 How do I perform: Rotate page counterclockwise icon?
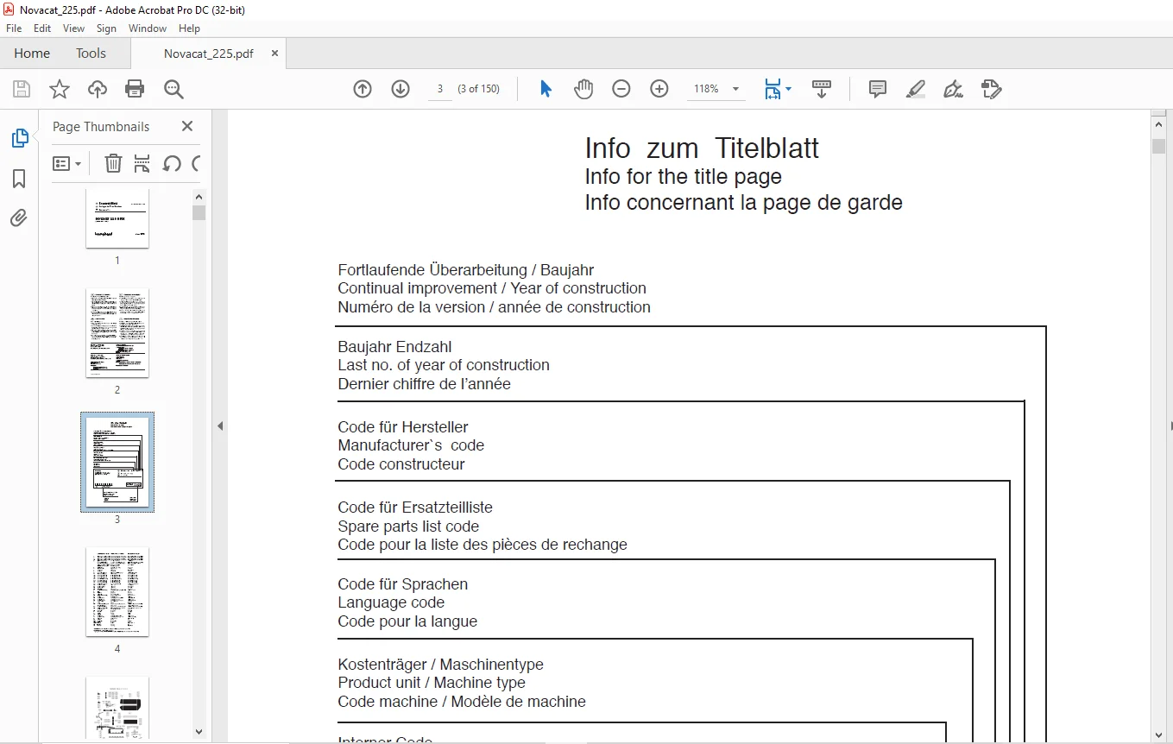172,163
